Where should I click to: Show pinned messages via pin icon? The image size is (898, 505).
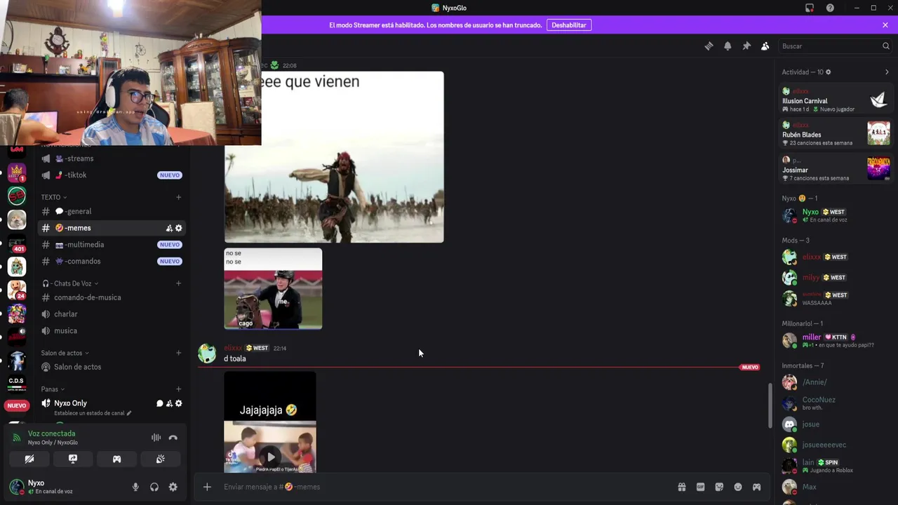[x=746, y=46]
